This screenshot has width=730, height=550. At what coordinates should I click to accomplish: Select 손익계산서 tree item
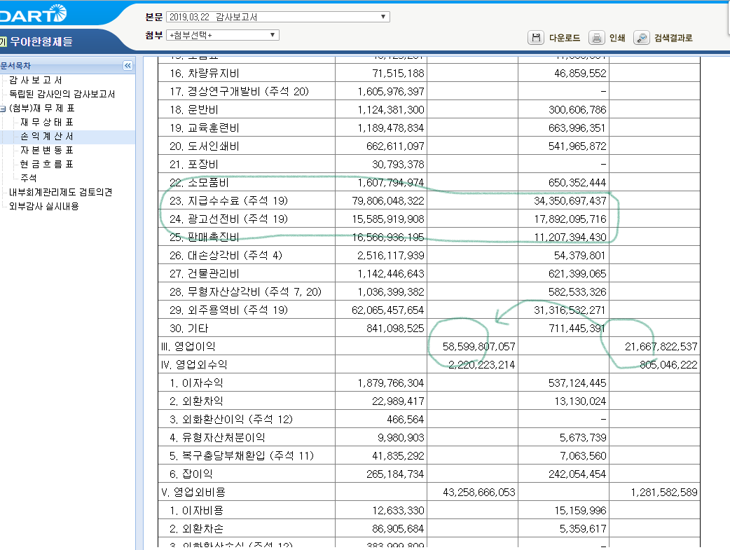(x=46, y=136)
